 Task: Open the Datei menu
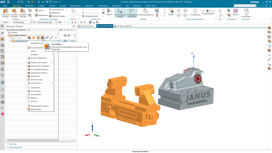click(x=5, y=6)
